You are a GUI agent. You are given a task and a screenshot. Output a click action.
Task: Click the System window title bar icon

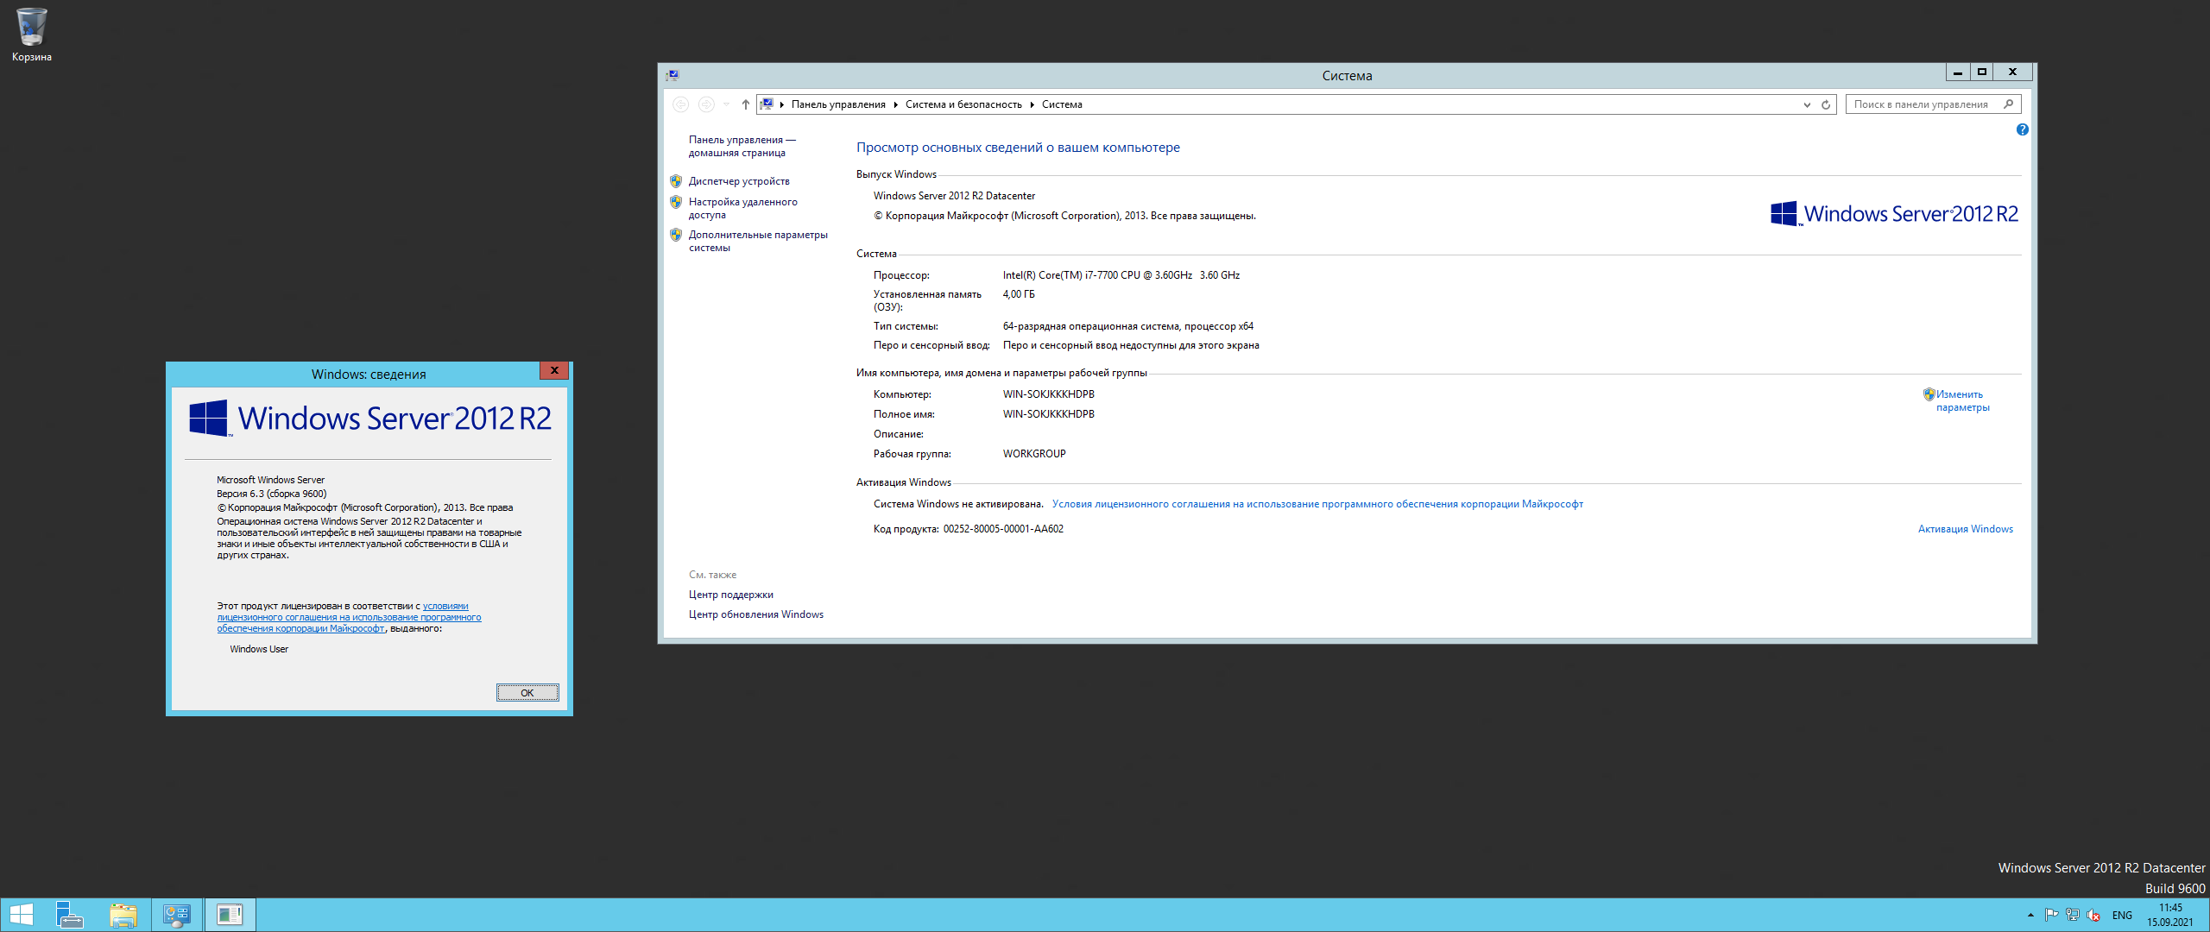(x=672, y=75)
